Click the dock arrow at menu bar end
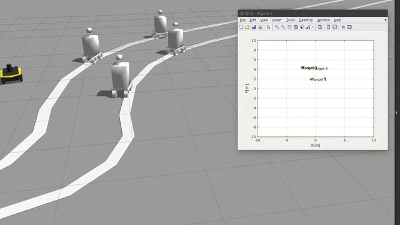 click(386, 20)
